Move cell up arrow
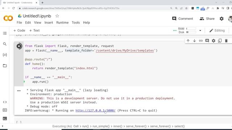Viewport: 232px width, 130px height. [188, 41]
